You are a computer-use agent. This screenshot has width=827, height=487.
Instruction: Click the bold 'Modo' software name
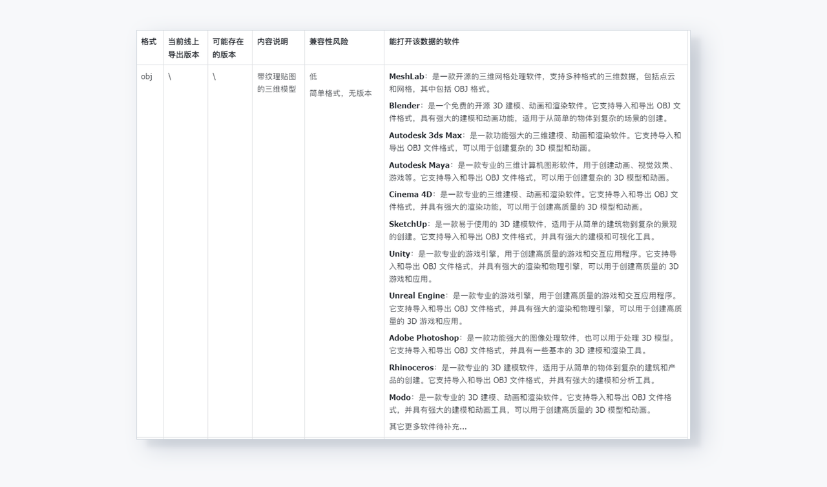point(400,397)
